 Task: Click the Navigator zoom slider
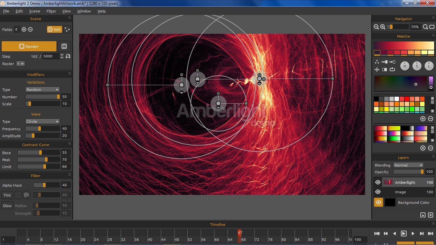[397, 27]
